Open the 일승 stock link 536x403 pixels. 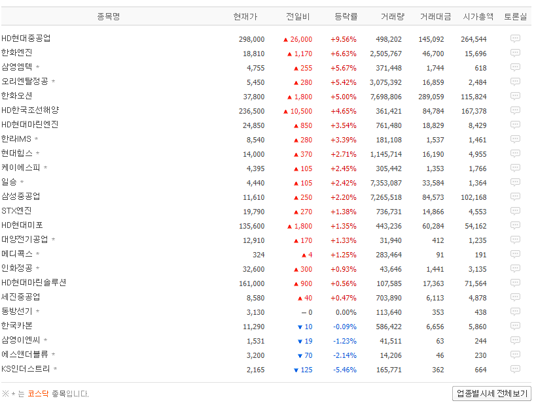point(9,182)
